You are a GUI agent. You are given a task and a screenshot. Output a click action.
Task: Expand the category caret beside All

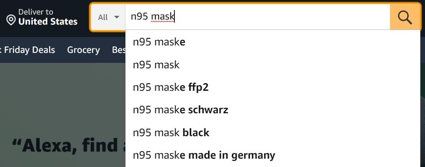117,17
